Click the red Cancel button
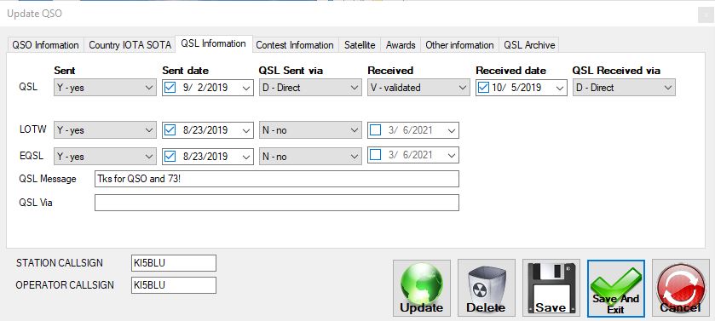 tap(680, 288)
